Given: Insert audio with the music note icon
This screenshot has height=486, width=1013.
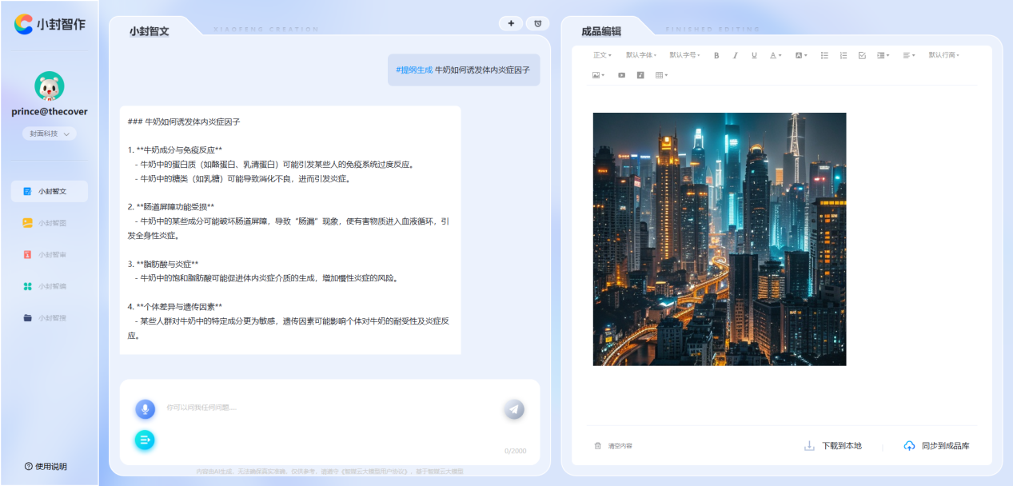Looking at the screenshot, I should [640, 75].
